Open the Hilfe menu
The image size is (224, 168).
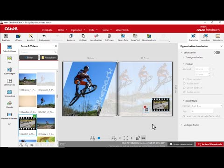pos(93,30)
